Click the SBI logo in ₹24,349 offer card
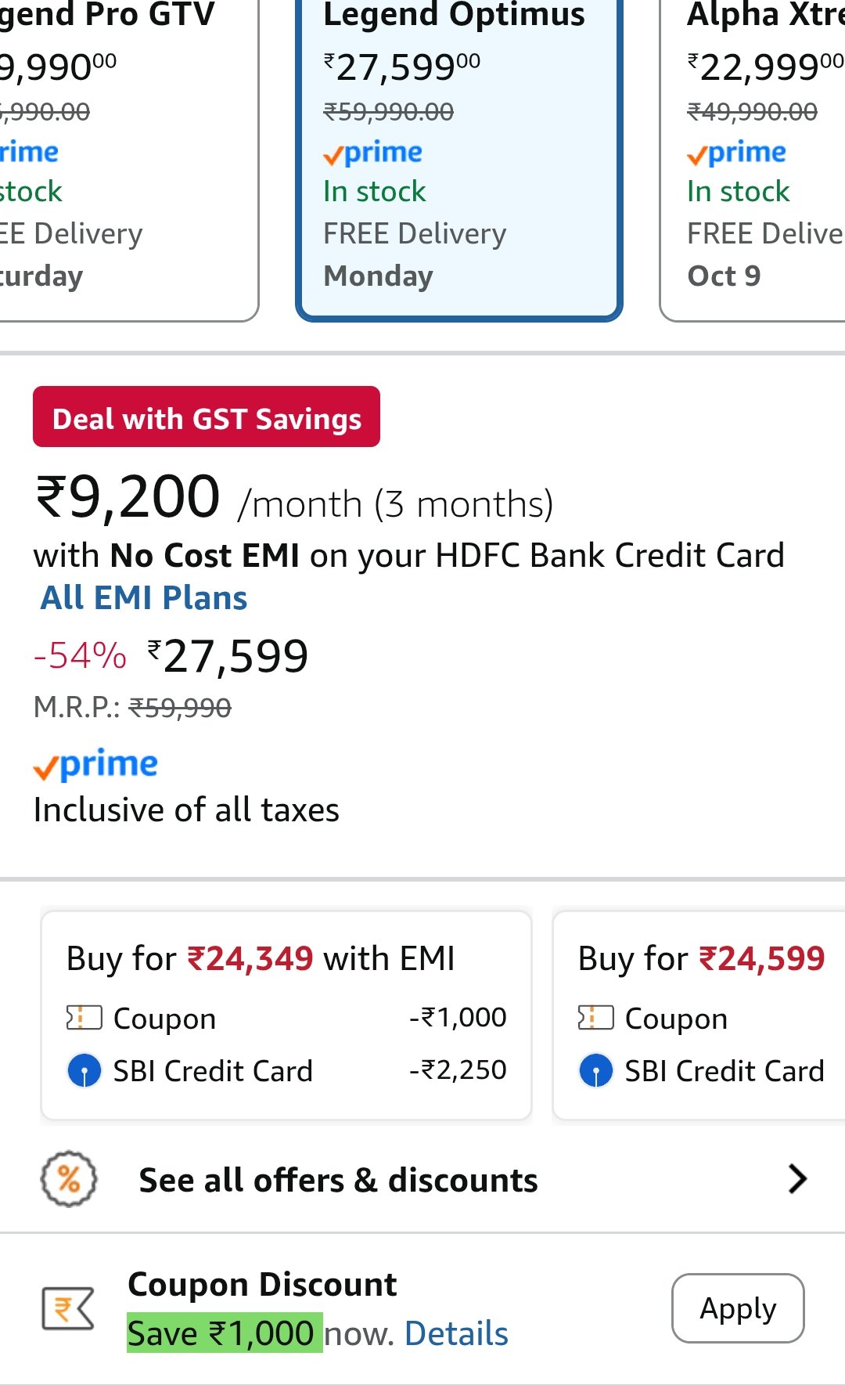The width and height of the screenshot is (845, 1385). coord(84,1070)
